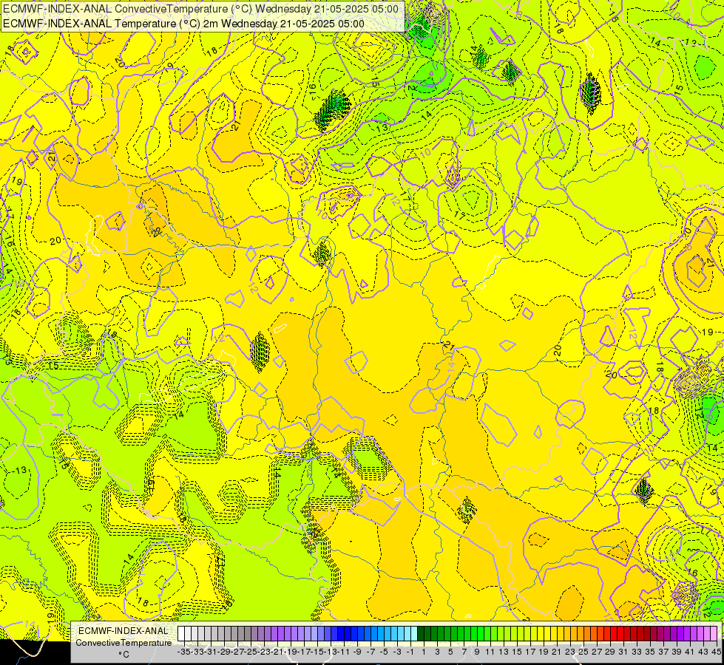The width and height of the screenshot is (724, 665).
Task: Click legend scale value -3
Action: click(x=397, y=652)
